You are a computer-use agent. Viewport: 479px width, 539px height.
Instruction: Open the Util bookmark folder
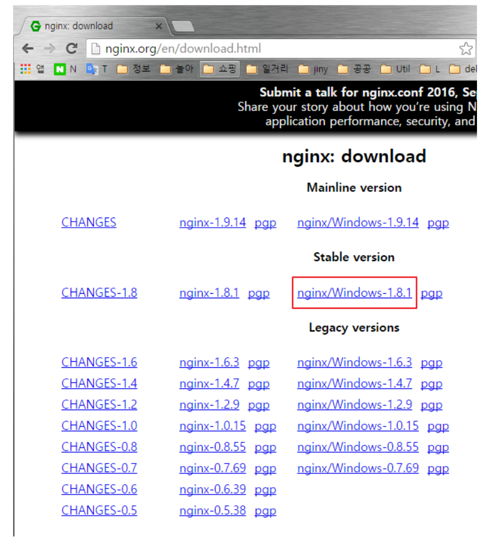[x=395, y=70]
